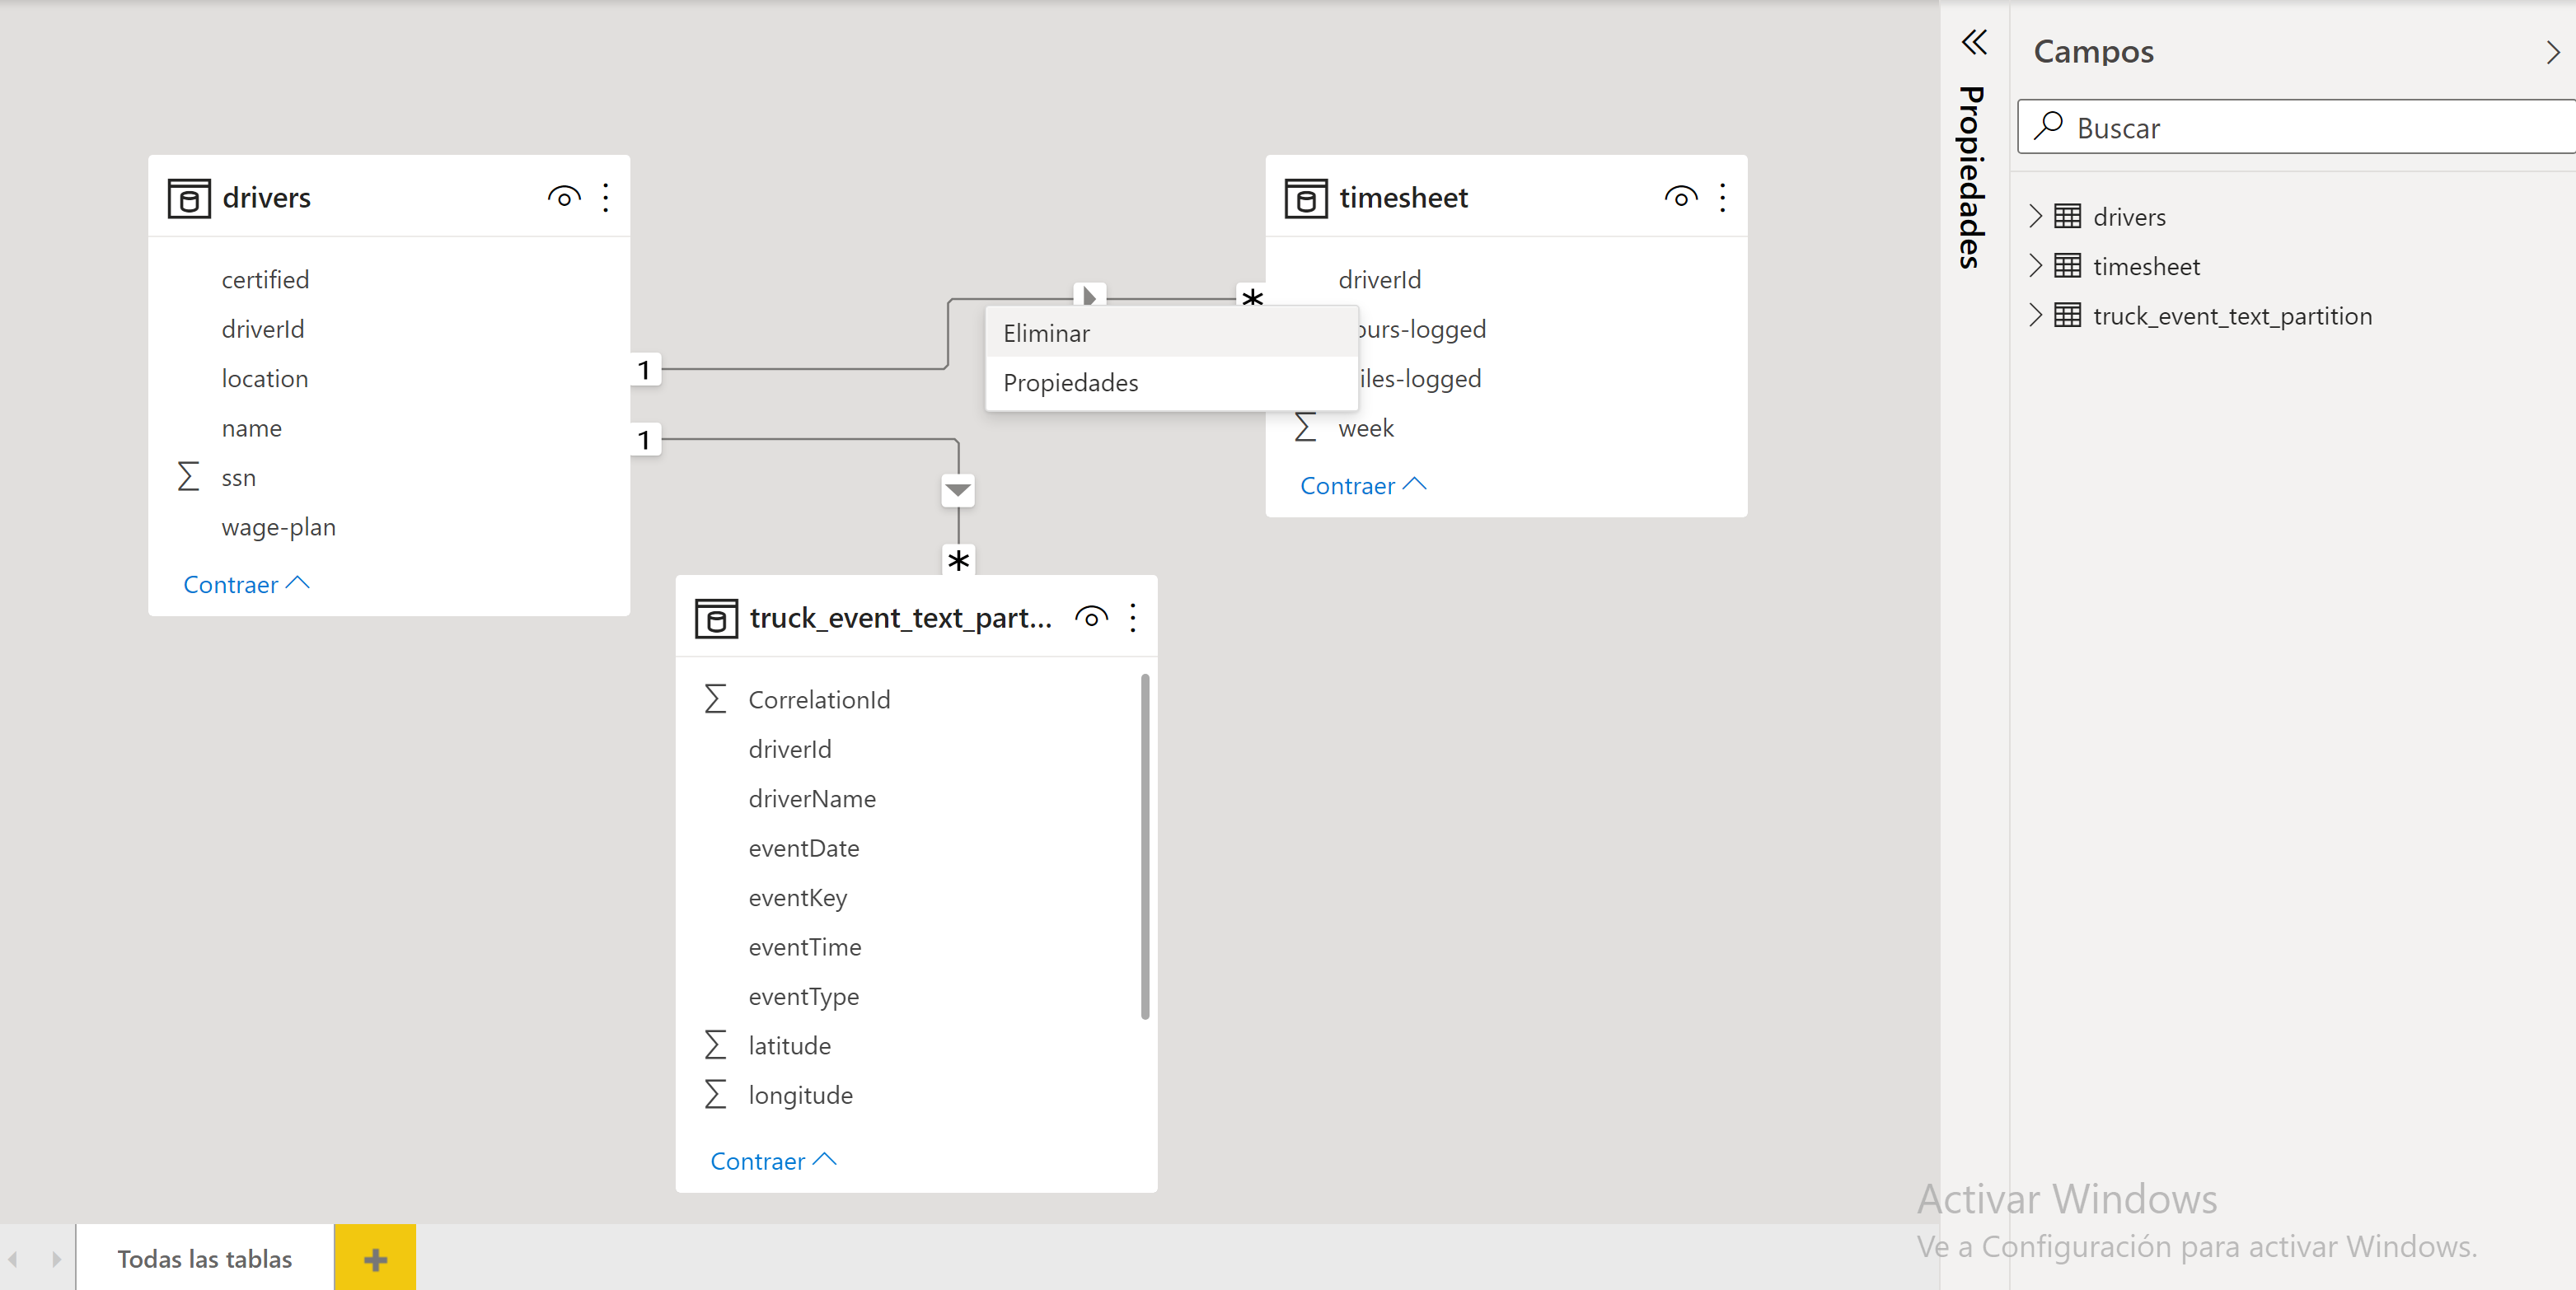The height and width of the screenshot is (1290, 2576).
Task: Click the truck_event_text_partition card table icon
Action: [716, 619]
